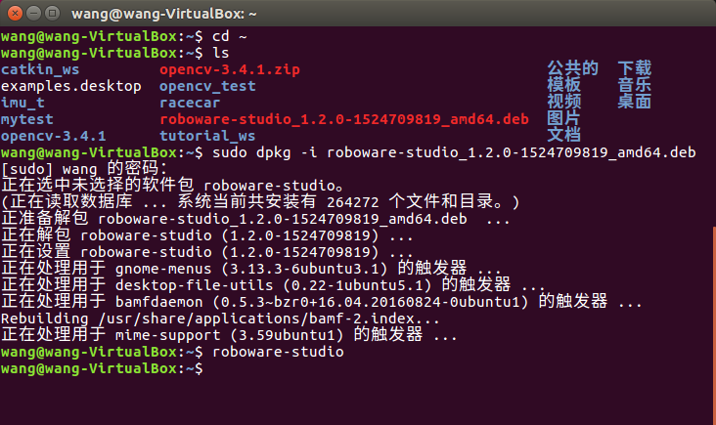Click the '正在解包 roboware-studio' output line
This screenshot has width=716, height=425.
tap(207, 235)
